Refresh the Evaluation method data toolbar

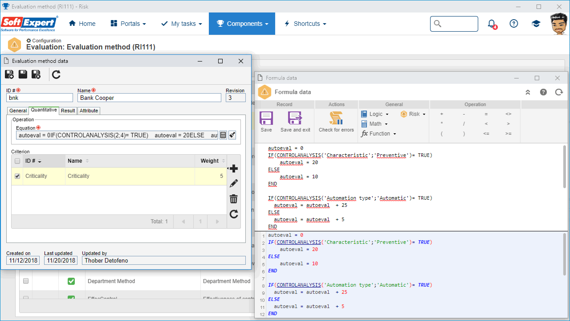(56, 74)
